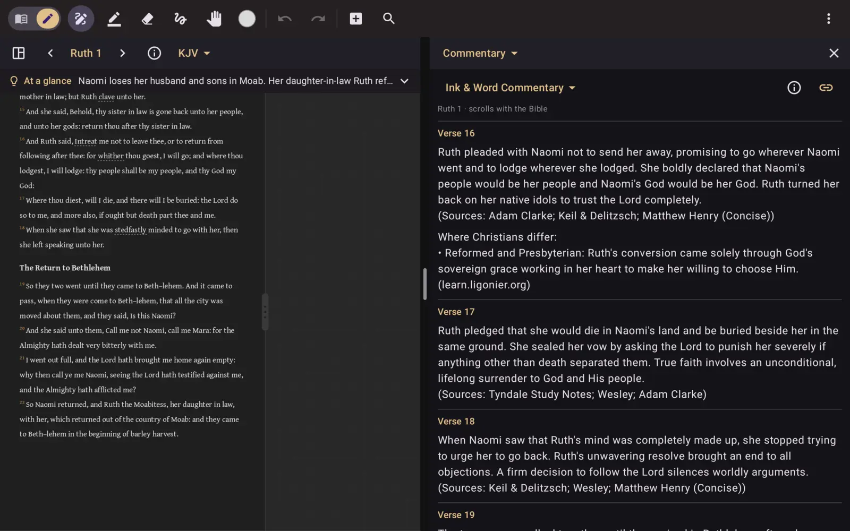Jump to Verse 17 commentary heading
The image size is (850, 531).
(x=456, y=312)
